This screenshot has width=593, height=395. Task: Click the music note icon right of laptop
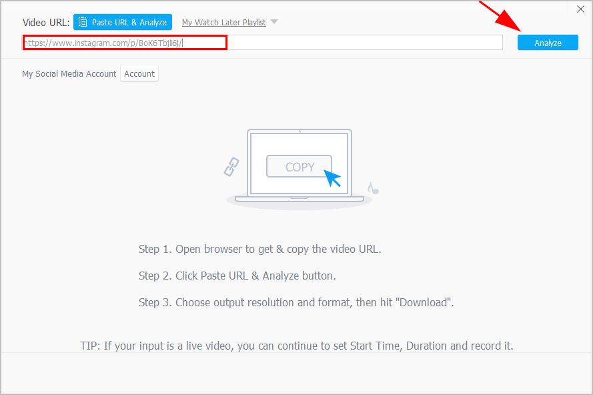(373, 189)
